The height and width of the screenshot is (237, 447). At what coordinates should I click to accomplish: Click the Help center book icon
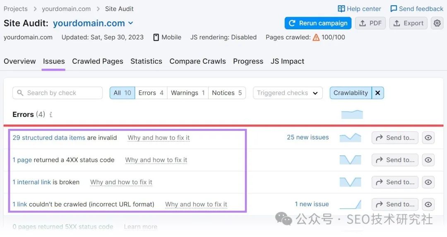click(x=341, y=9)
